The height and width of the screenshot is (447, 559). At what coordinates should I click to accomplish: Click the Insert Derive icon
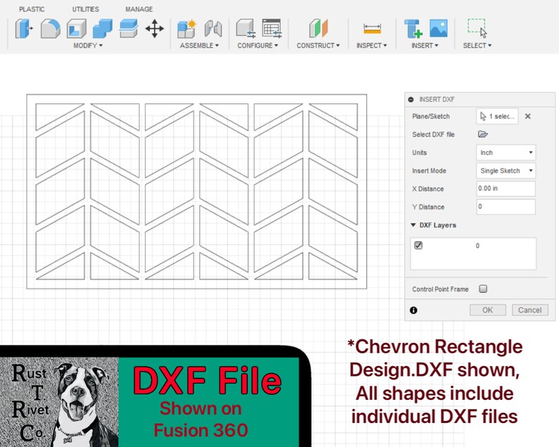click(x=413, y=29)
